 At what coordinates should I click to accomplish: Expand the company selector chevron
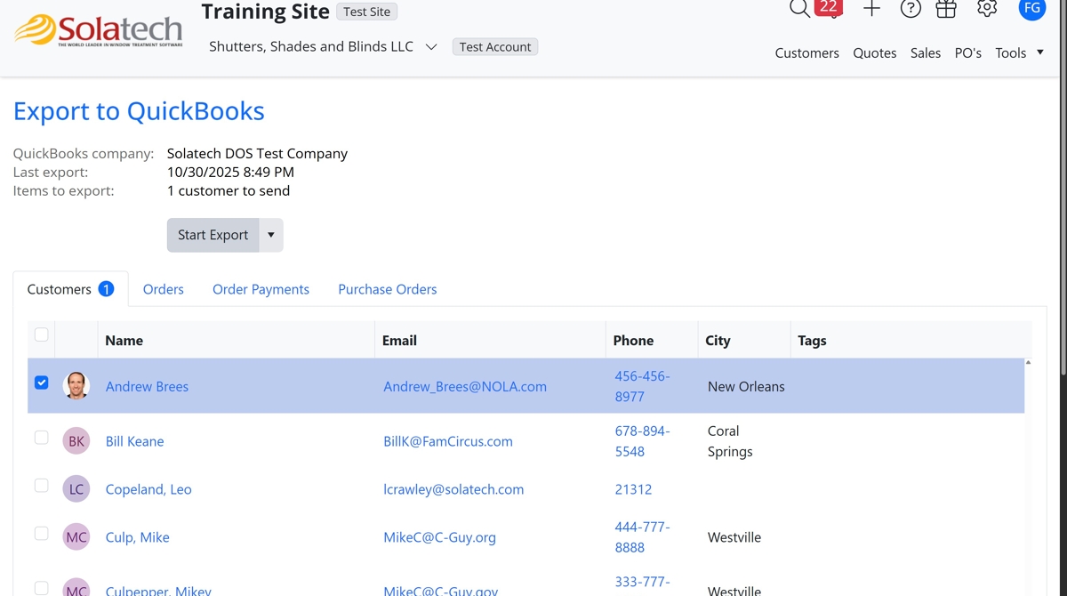(431, 47)
